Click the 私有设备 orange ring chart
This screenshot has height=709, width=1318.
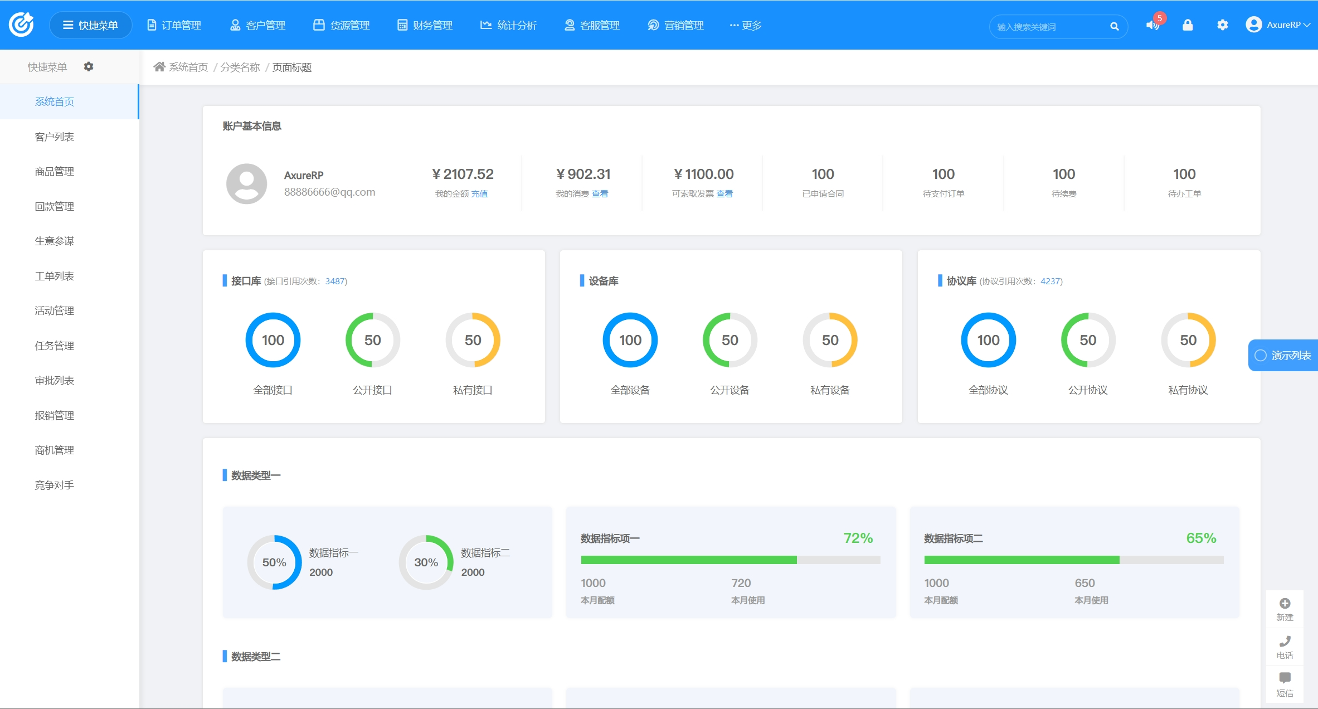830,340
